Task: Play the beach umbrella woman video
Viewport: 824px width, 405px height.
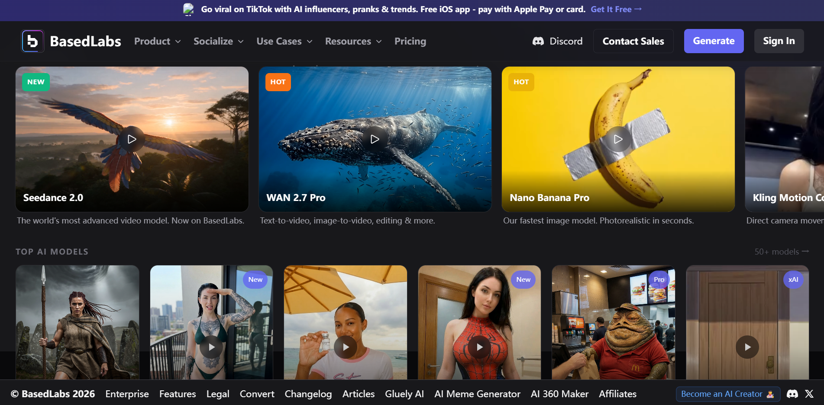Action: click(346, 347)
